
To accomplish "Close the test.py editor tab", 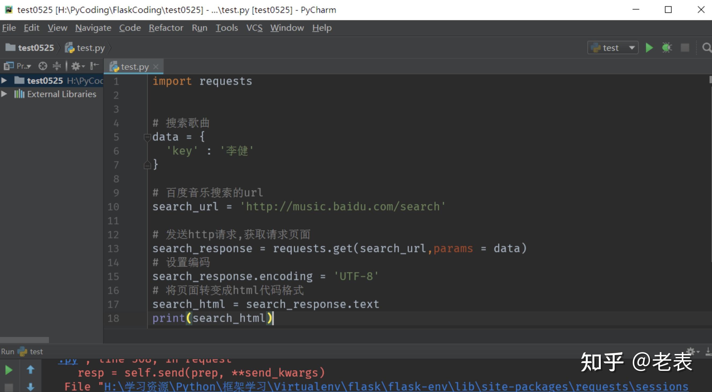I will pos(155,67).
